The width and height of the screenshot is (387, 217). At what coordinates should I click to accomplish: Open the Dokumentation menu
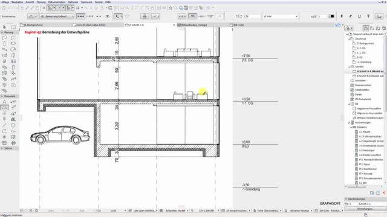[56, 2]
